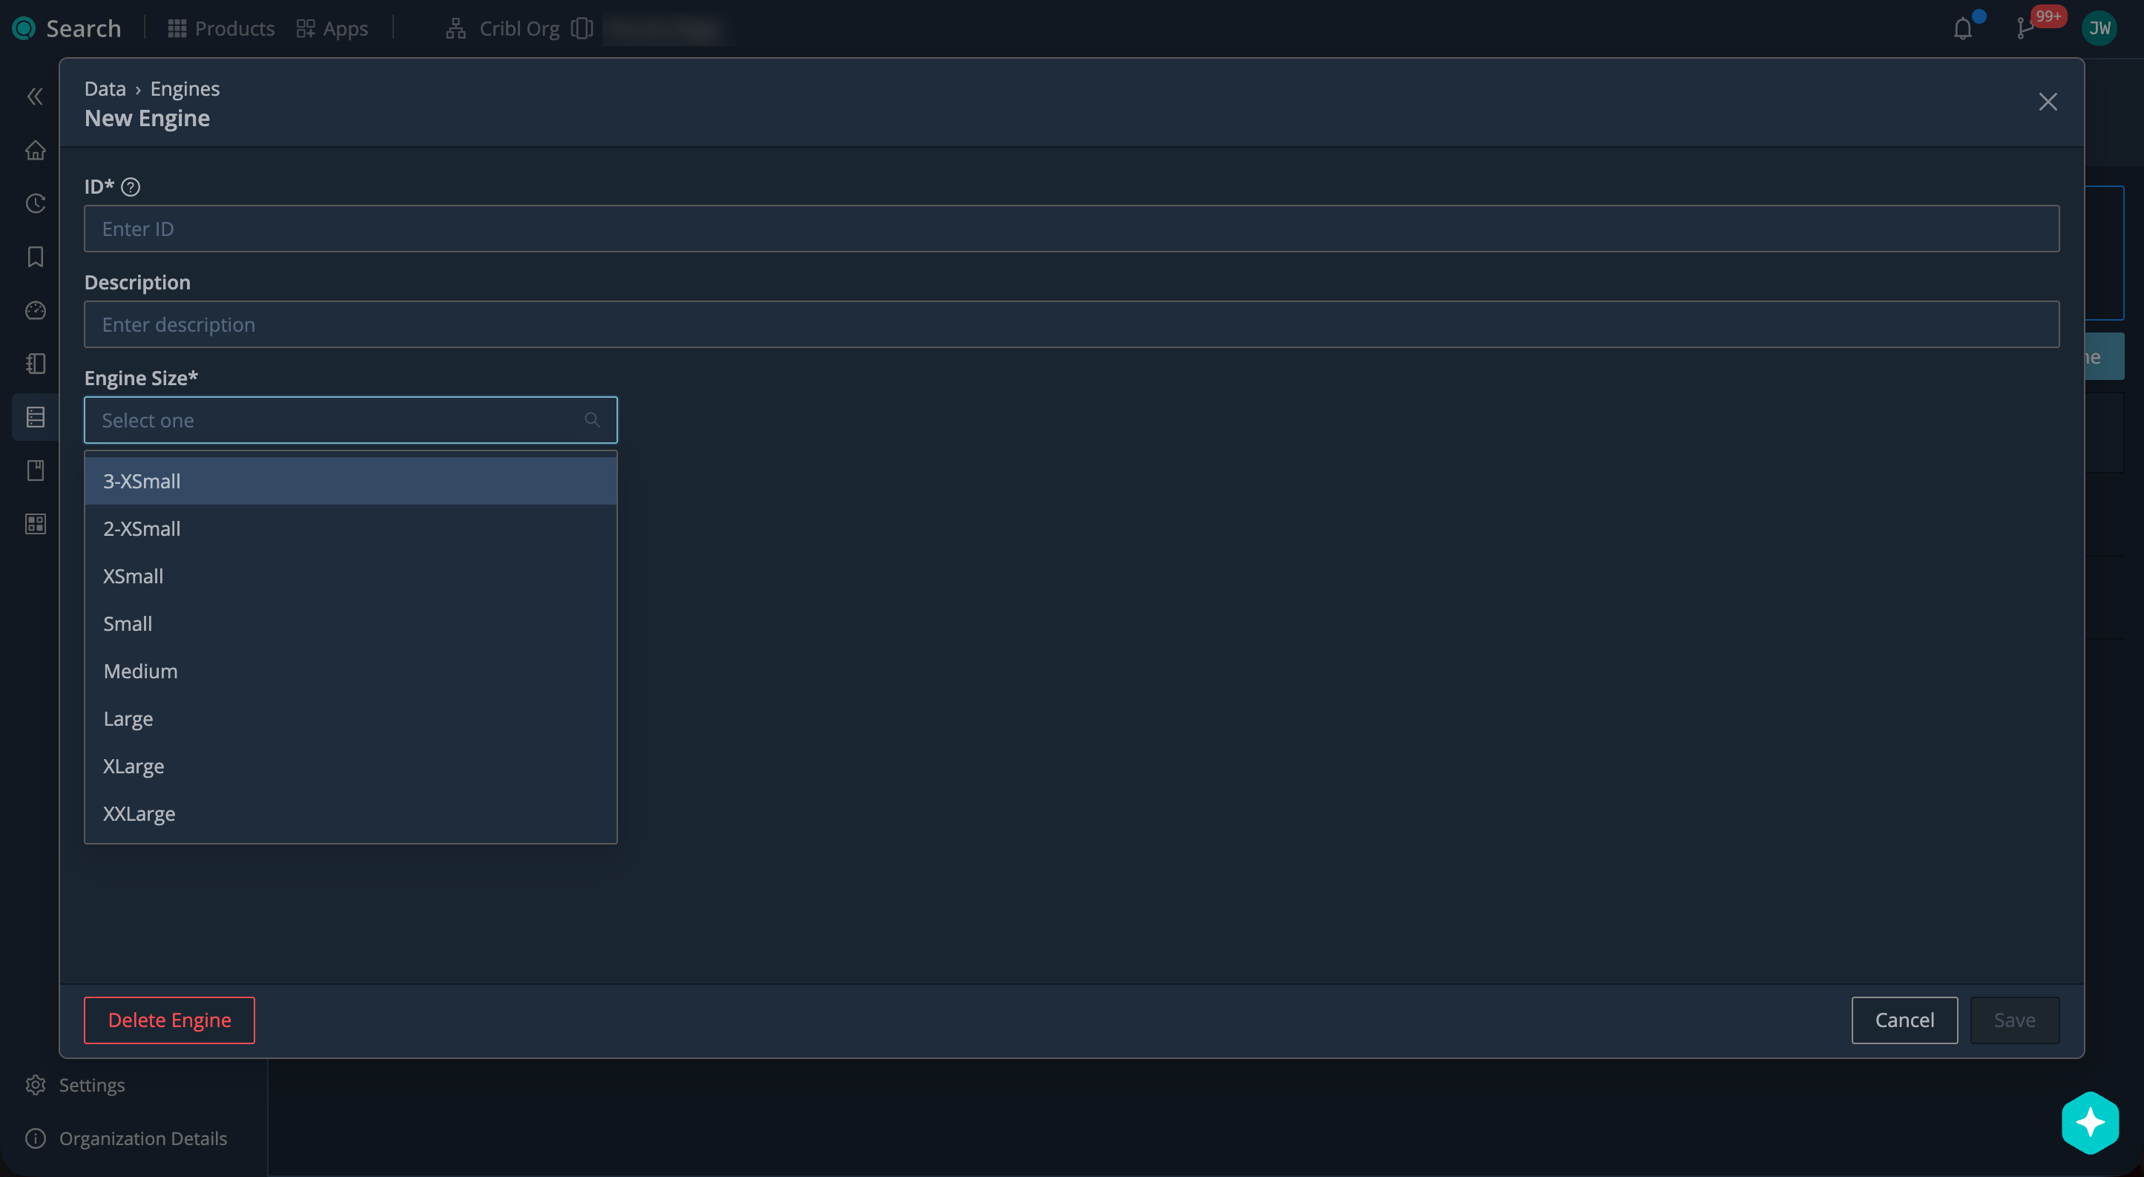
Task: Choose Large engine size
Action: tap(350, 718)
